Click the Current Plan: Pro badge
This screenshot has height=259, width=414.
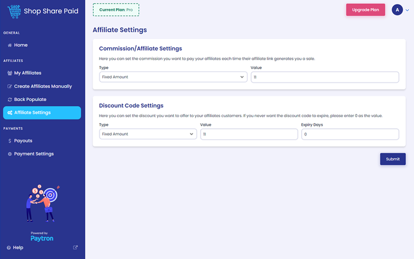[x=116, y=10]
